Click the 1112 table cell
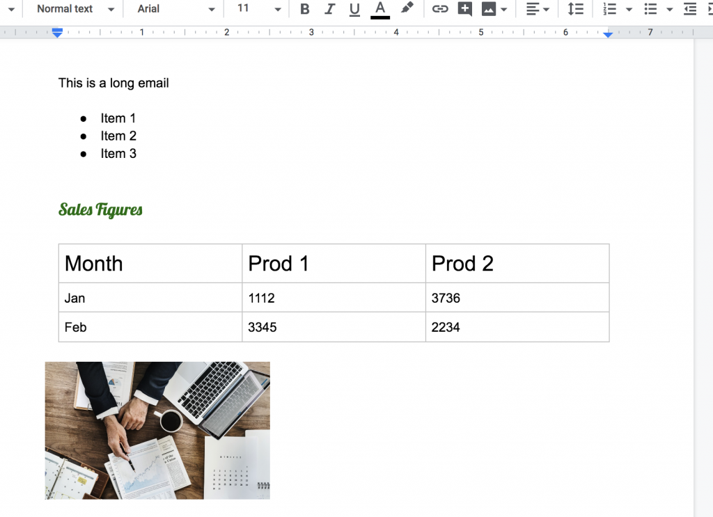The image size is (713, 517). tap(334, 298)
